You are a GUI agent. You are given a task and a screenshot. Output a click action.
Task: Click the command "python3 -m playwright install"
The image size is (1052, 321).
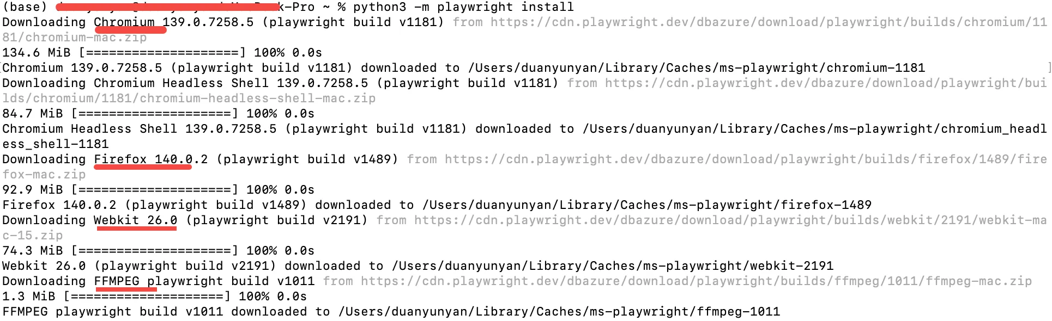[463, 7]
